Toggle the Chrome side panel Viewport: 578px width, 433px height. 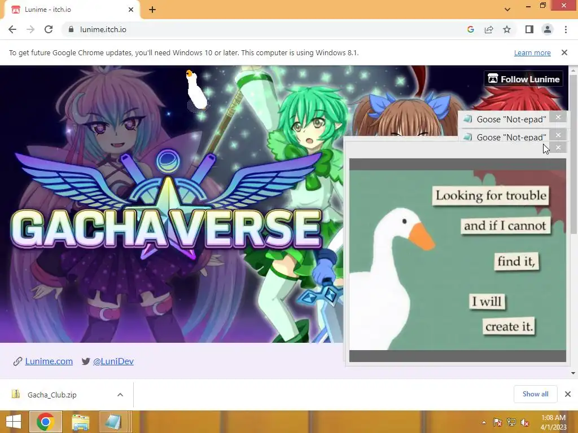coord(529,29)
